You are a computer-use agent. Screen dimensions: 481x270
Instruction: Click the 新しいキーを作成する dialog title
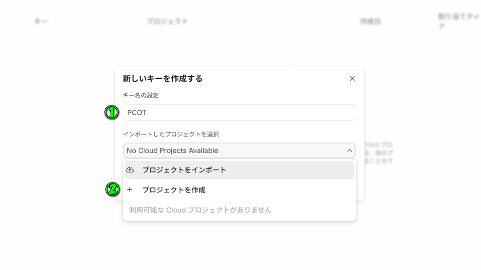[x=162, y=78]
